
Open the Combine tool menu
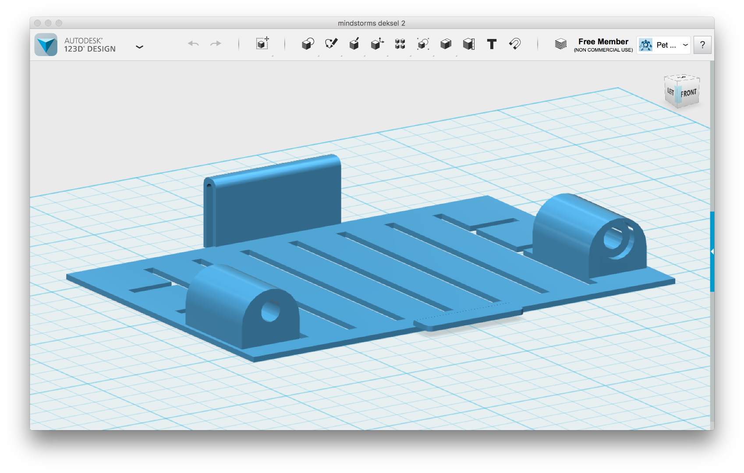(446, 44)
